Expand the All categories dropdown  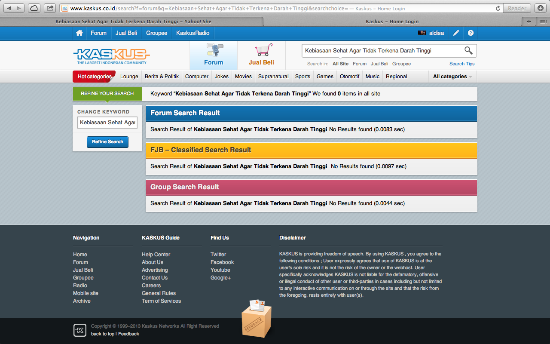(452, 77)
